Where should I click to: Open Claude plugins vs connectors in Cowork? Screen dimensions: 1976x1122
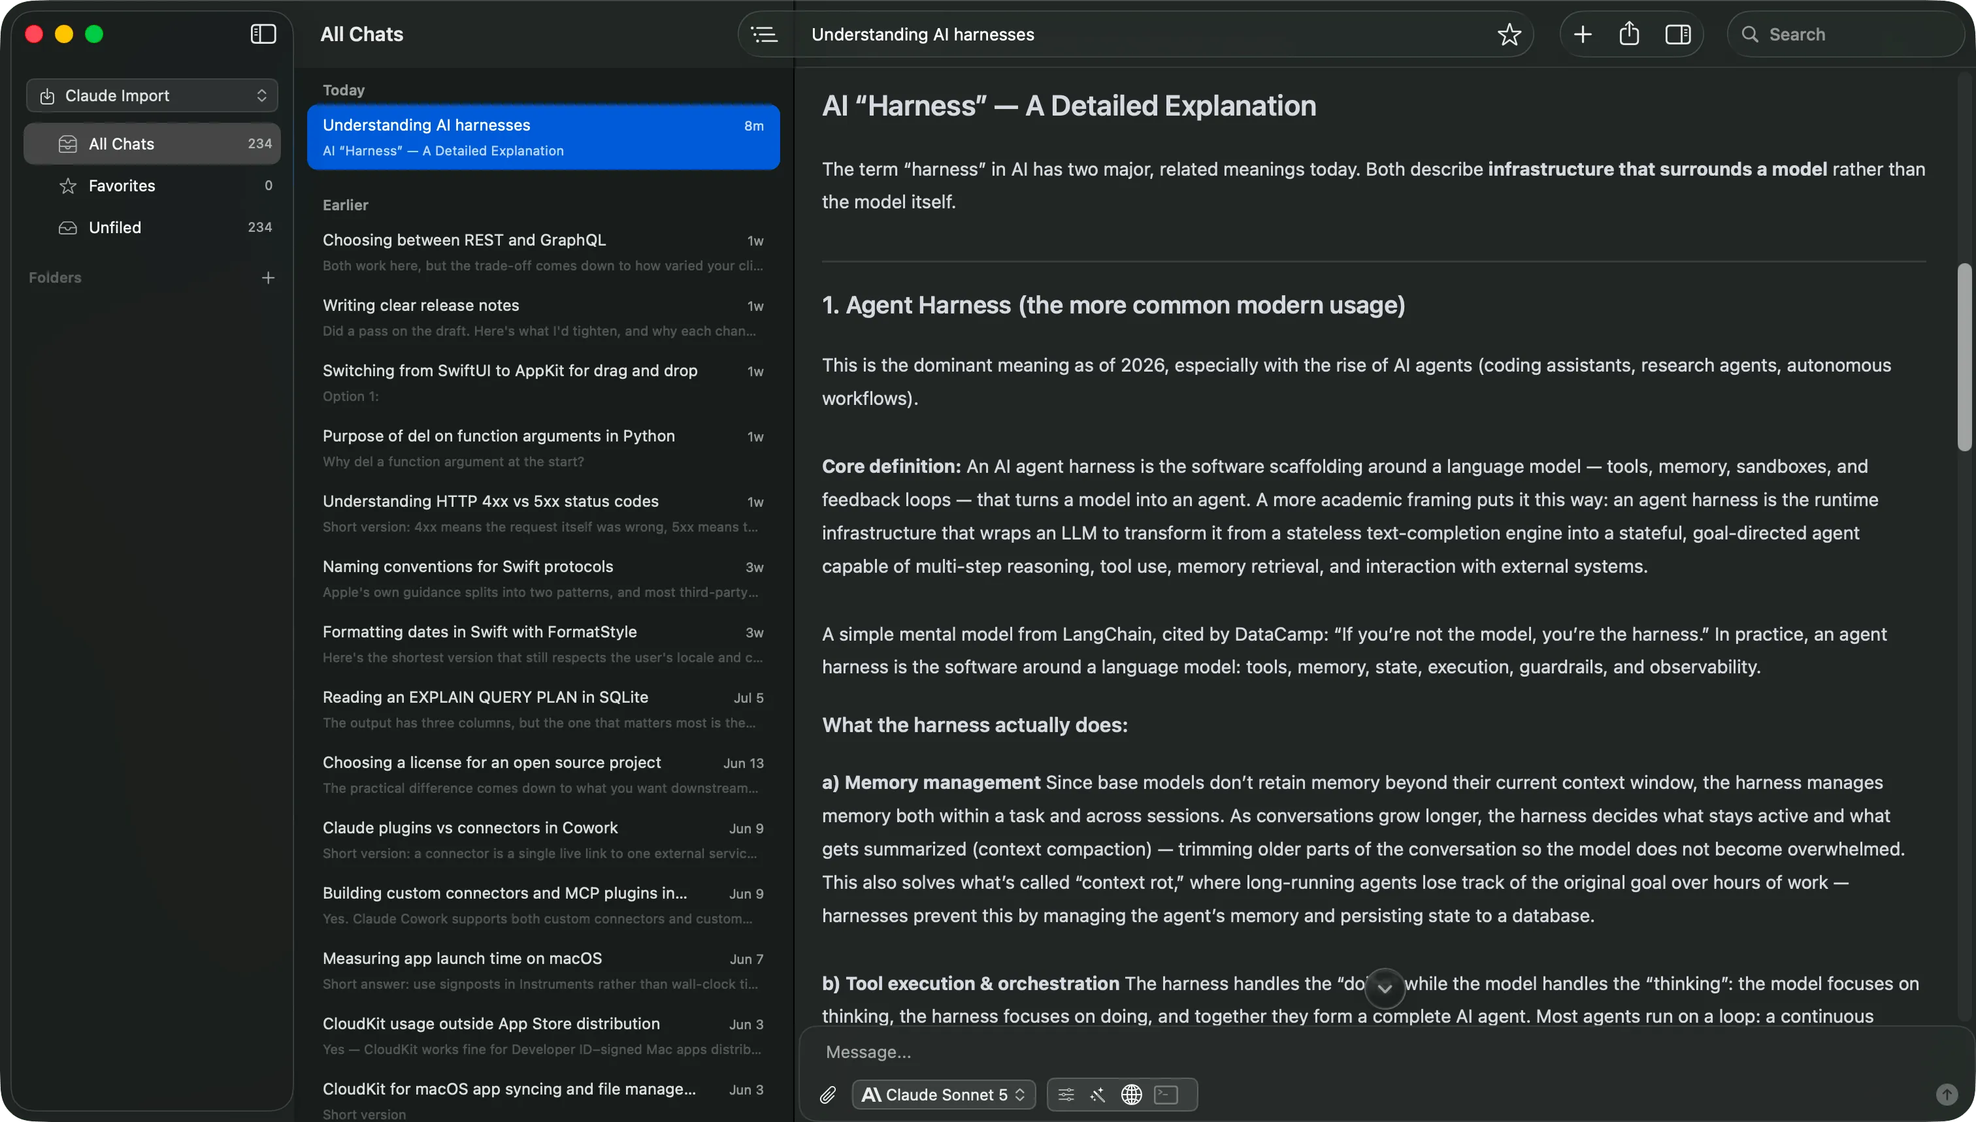click(543, 840)
